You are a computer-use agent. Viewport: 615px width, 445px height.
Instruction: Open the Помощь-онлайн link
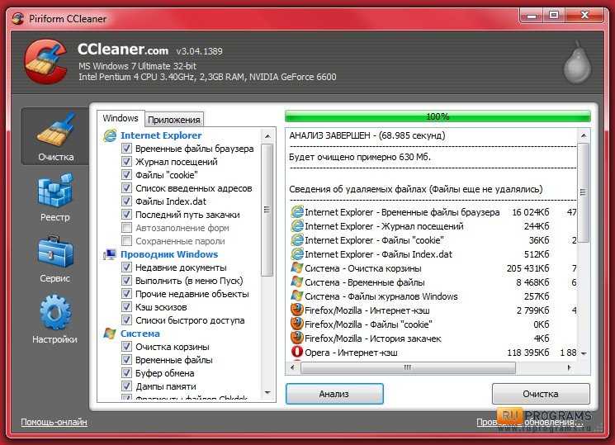click(x=54, y=422)
